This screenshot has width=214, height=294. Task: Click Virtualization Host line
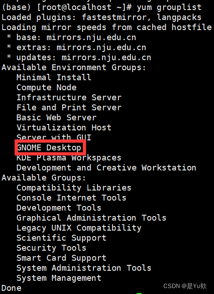64,128
